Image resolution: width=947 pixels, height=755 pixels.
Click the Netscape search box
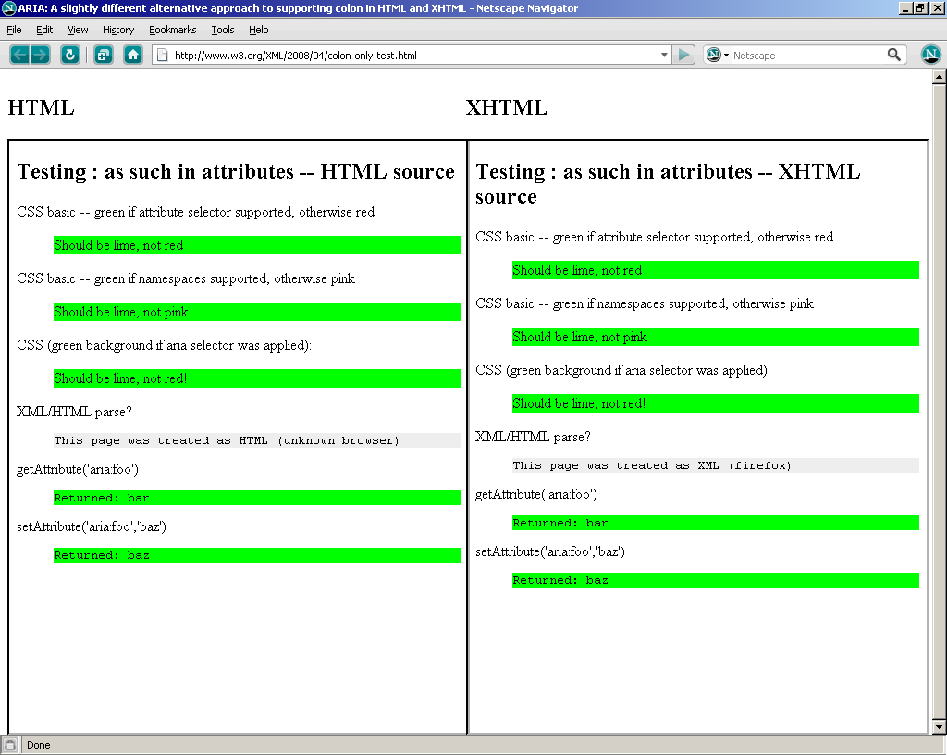[x=807, y=55]
